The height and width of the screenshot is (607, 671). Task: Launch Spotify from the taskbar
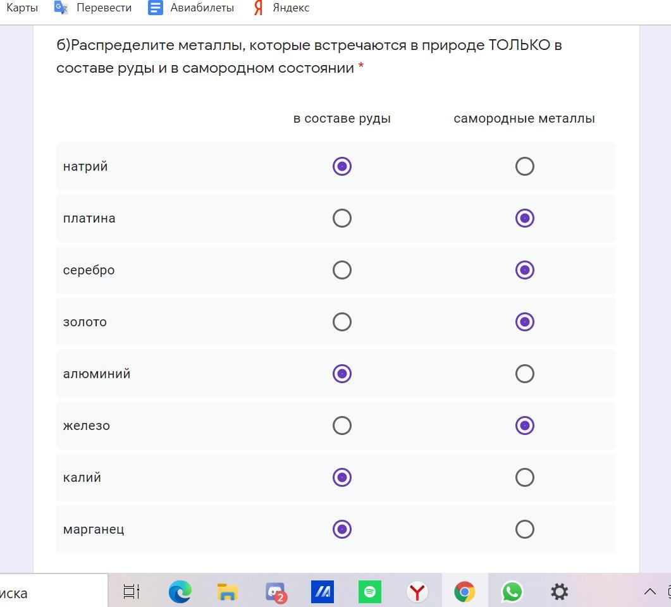click(x=370, y=592)
